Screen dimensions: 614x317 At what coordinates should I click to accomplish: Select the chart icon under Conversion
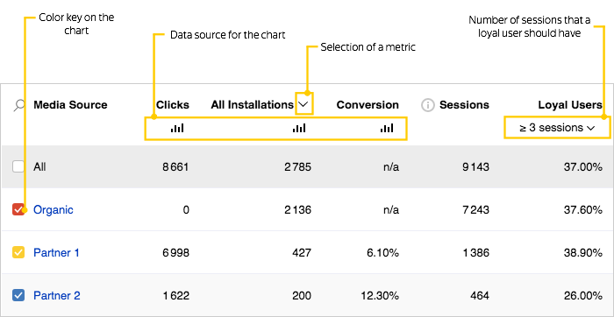click(387, 128)
